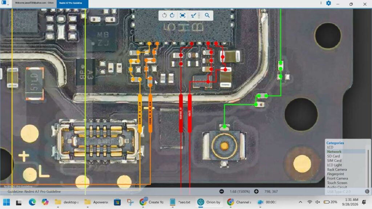This screenshot has width=372, height=209.
Task: Switch to the Welcome Orion tab
Action: (34, 3)
